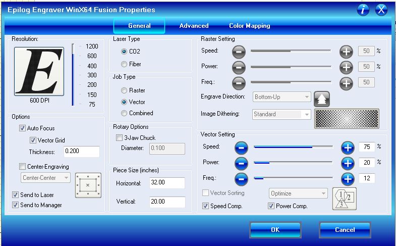Open the Image Dithering dropdown
Viewport: 396px width, 246px height.
281,114
